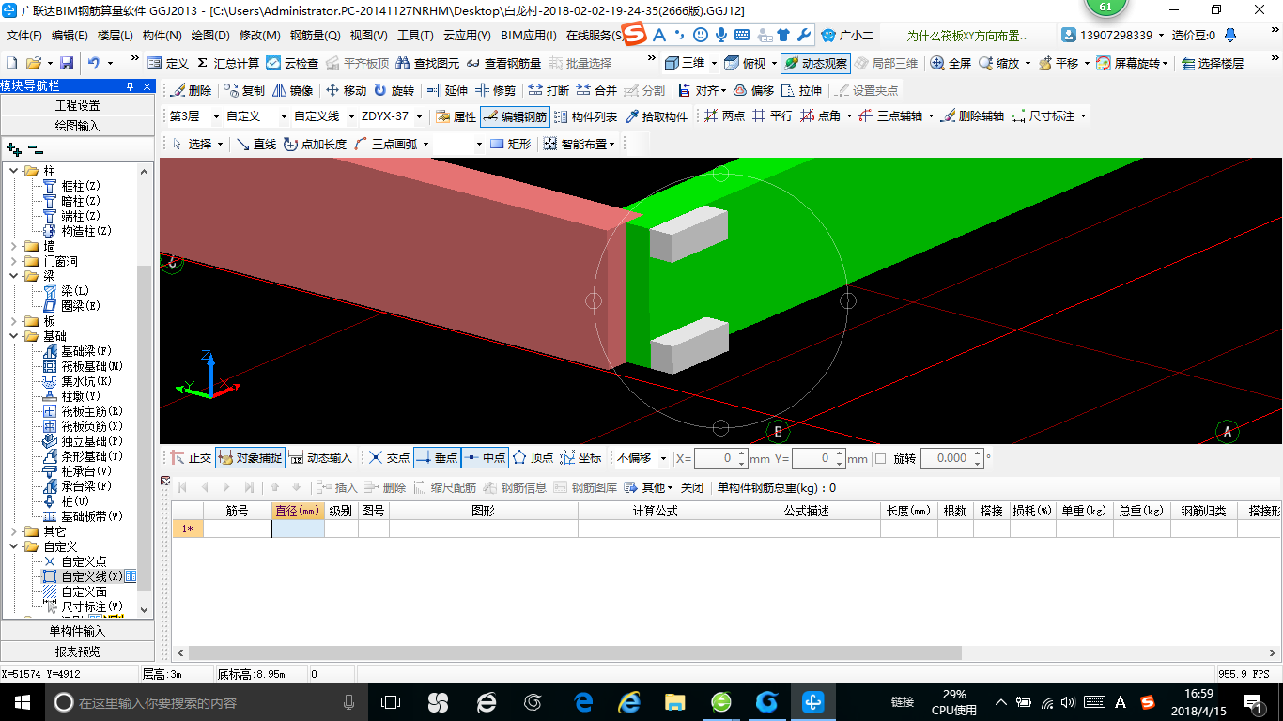Open the 定义 (Define) tool
This screenshot has height=721, width=1283.
click(169, 63)
